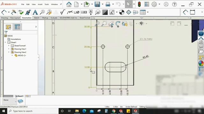The height and width of the screenshot is (114, 204).
Task: Insert a Weld Symbol
Action: click(x=69, y=12)
